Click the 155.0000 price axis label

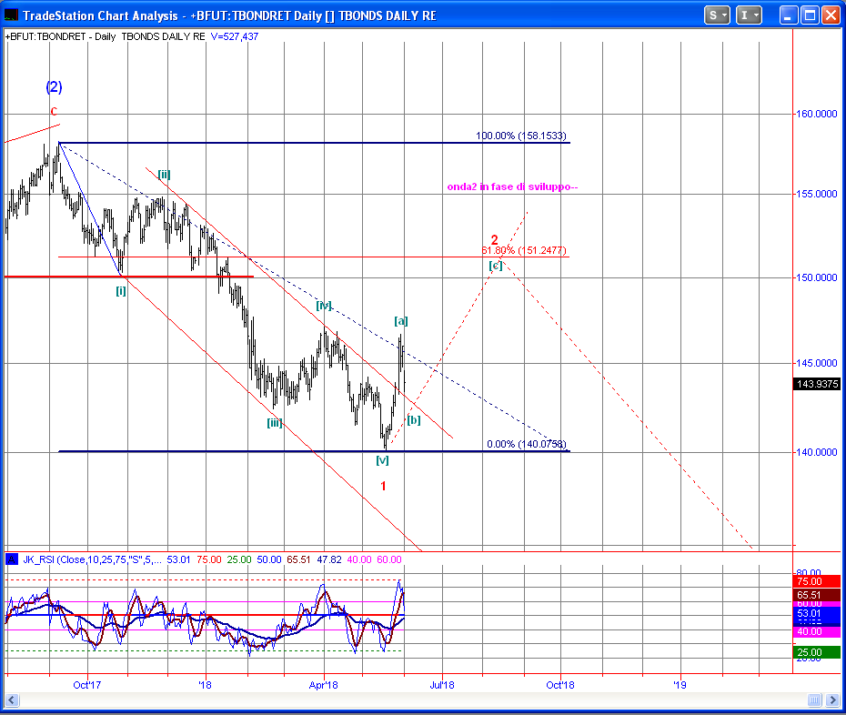click(818, 194)
